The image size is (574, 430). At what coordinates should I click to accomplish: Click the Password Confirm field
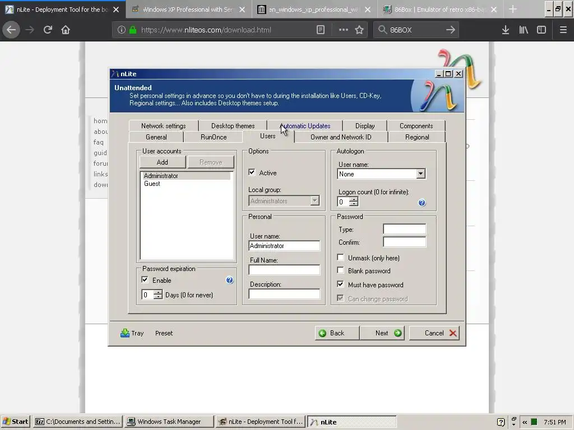404,242
